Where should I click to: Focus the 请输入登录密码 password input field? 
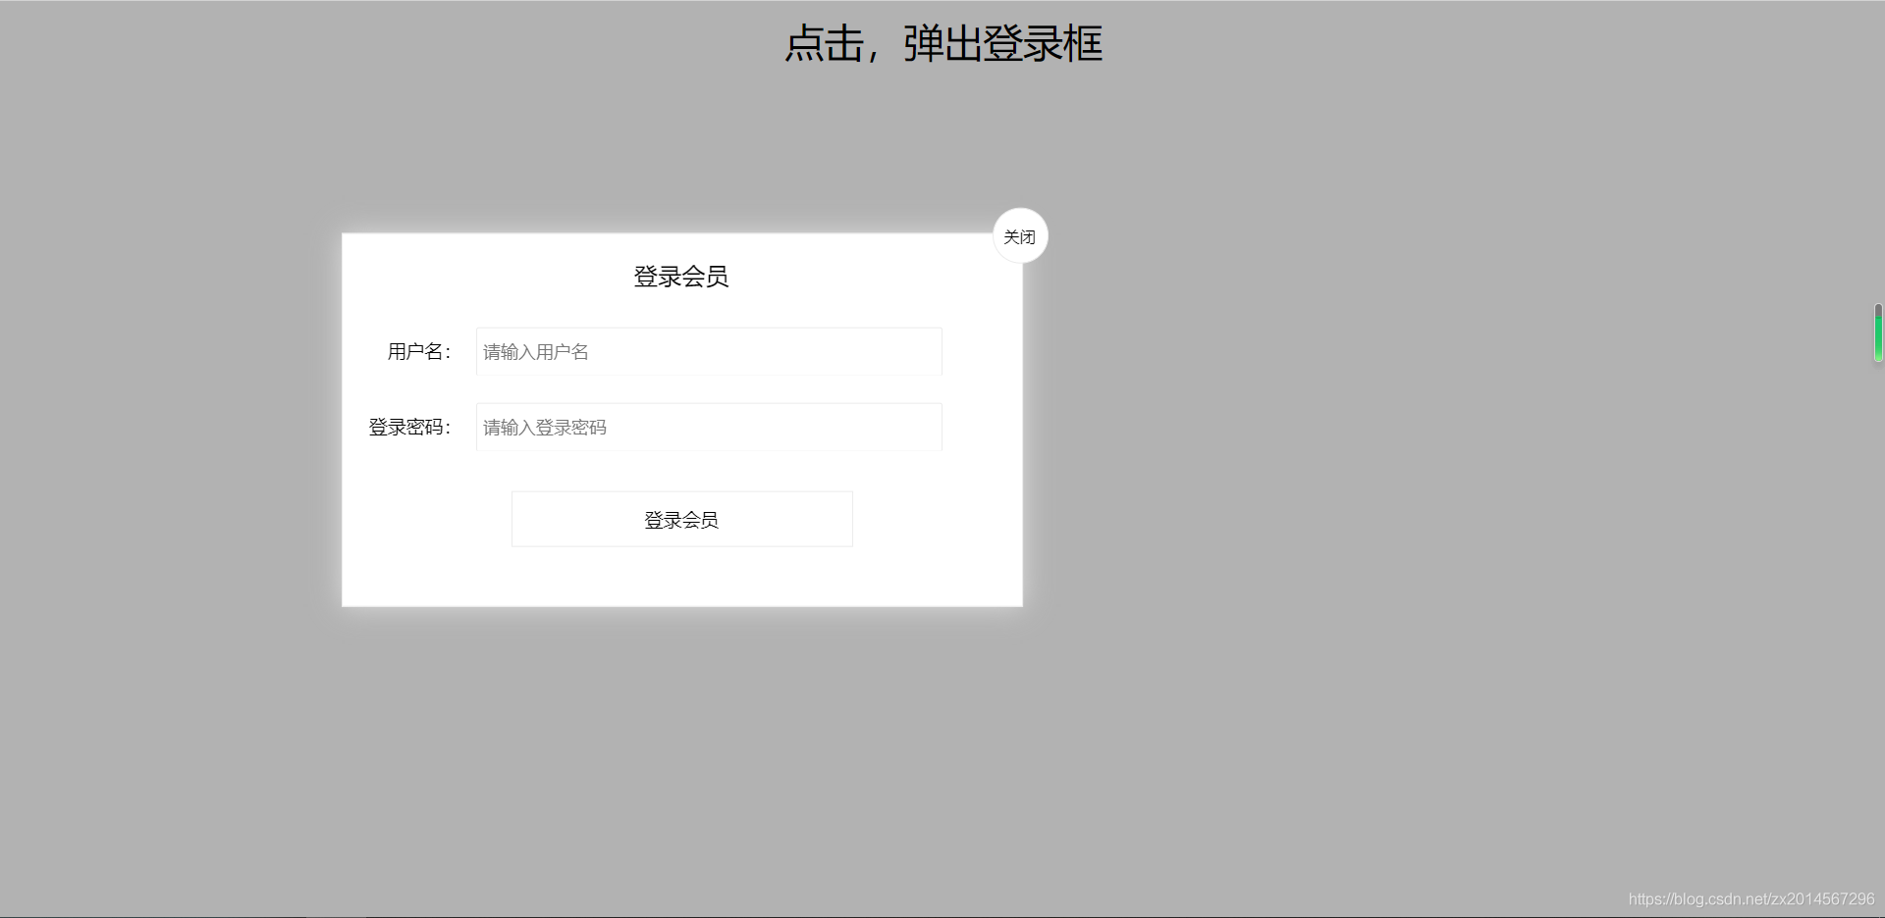[x=709, y=427]
